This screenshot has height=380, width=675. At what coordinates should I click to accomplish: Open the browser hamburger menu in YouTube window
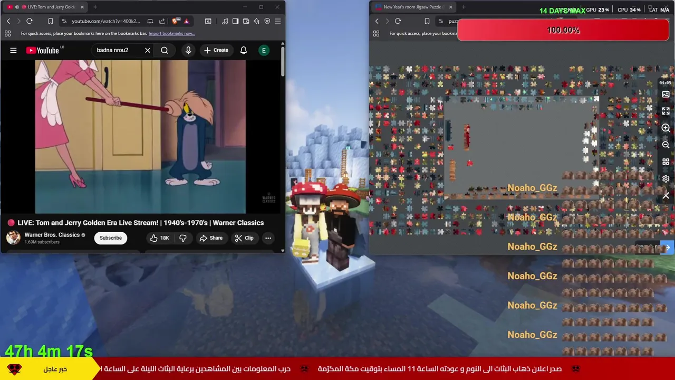(277, 21)
